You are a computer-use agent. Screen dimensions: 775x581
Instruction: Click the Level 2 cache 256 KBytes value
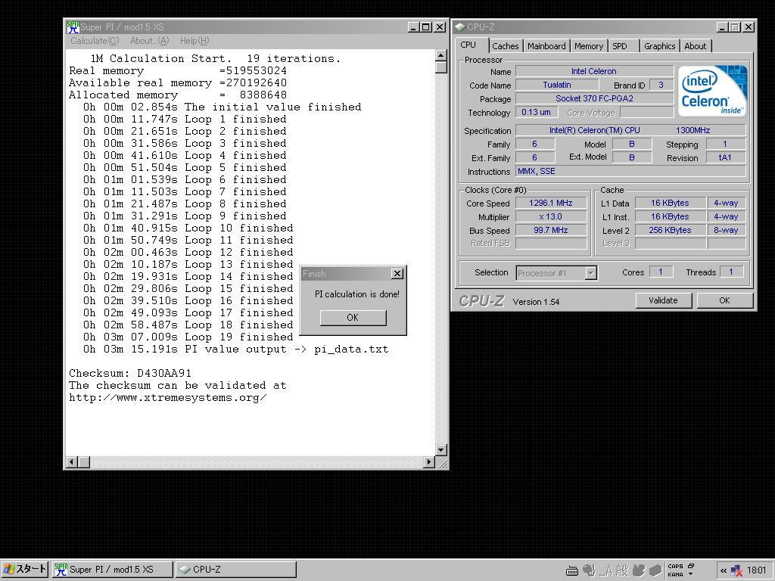click(670, 230)
